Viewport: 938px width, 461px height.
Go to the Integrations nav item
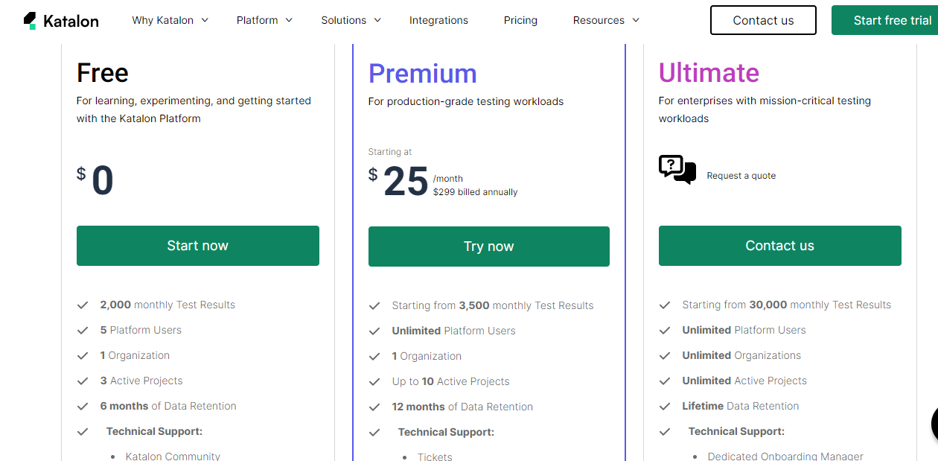click(x=438, y=20)
